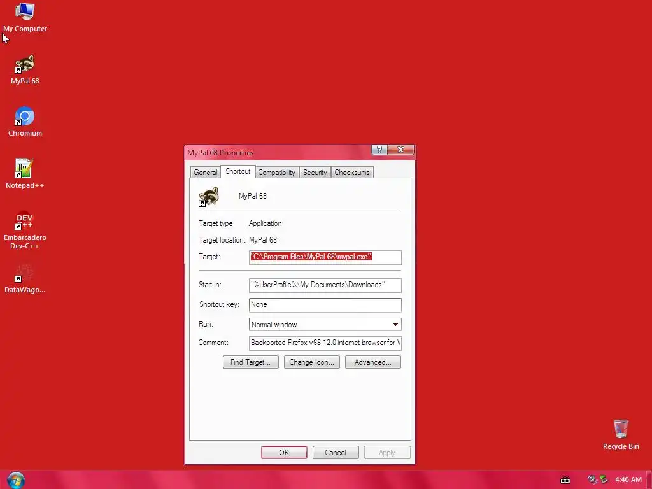Select the Shortcut tab
Screen dimensions: 652x489
click(238, 171)
